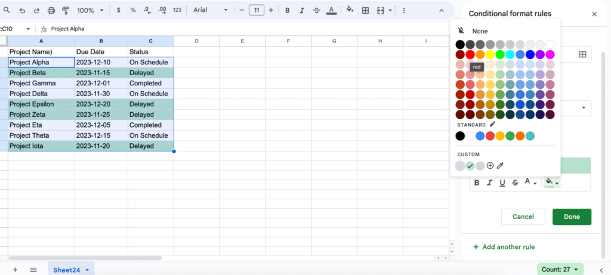Choose the orange swatch under Standard
Viewport: 611px width, 275px height.
tap(520, 136)
